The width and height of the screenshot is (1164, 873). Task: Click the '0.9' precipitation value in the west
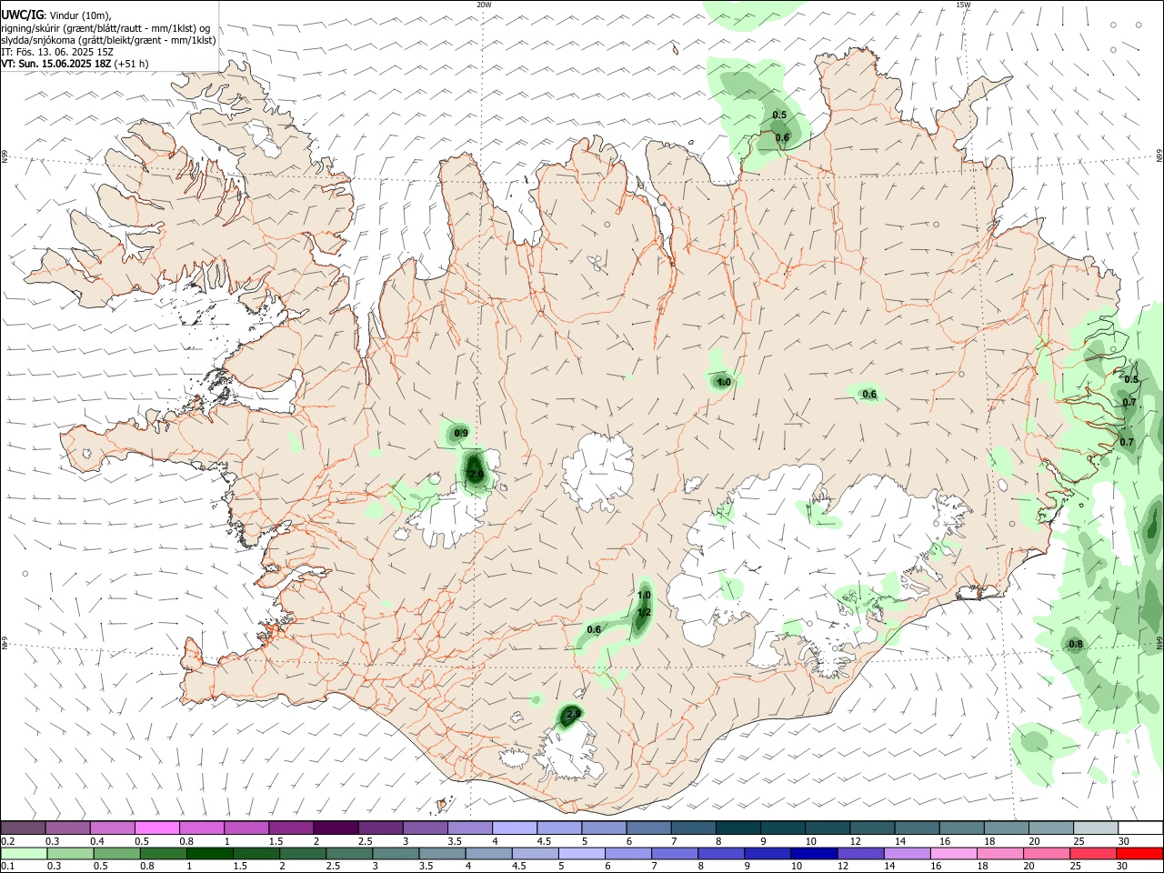click(461, 433)
